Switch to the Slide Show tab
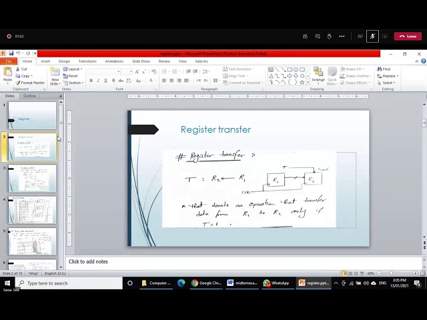Viewport: 427px width, 320px height. point(141,61)
